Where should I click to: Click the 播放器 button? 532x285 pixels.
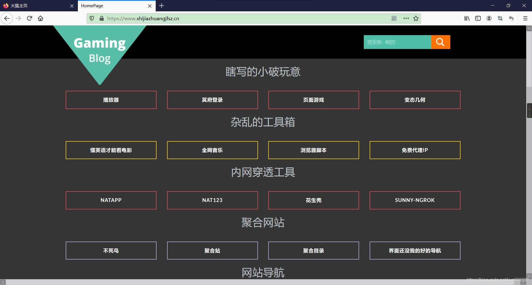[x=111, y=100]
